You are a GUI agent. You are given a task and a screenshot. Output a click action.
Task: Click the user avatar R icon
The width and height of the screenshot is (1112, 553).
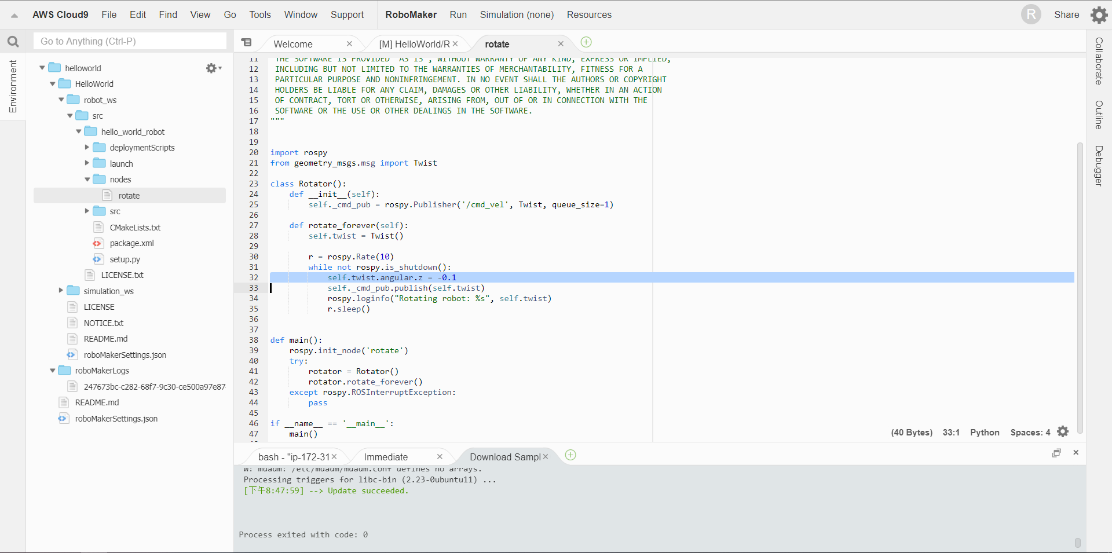coord(1031,14)
